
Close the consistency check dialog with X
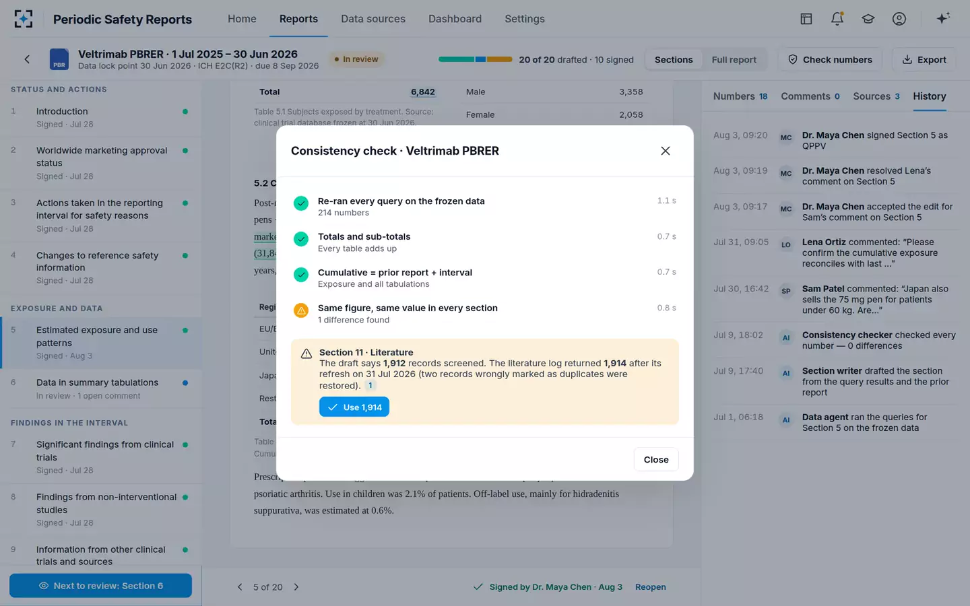click(x=666, y=151)
